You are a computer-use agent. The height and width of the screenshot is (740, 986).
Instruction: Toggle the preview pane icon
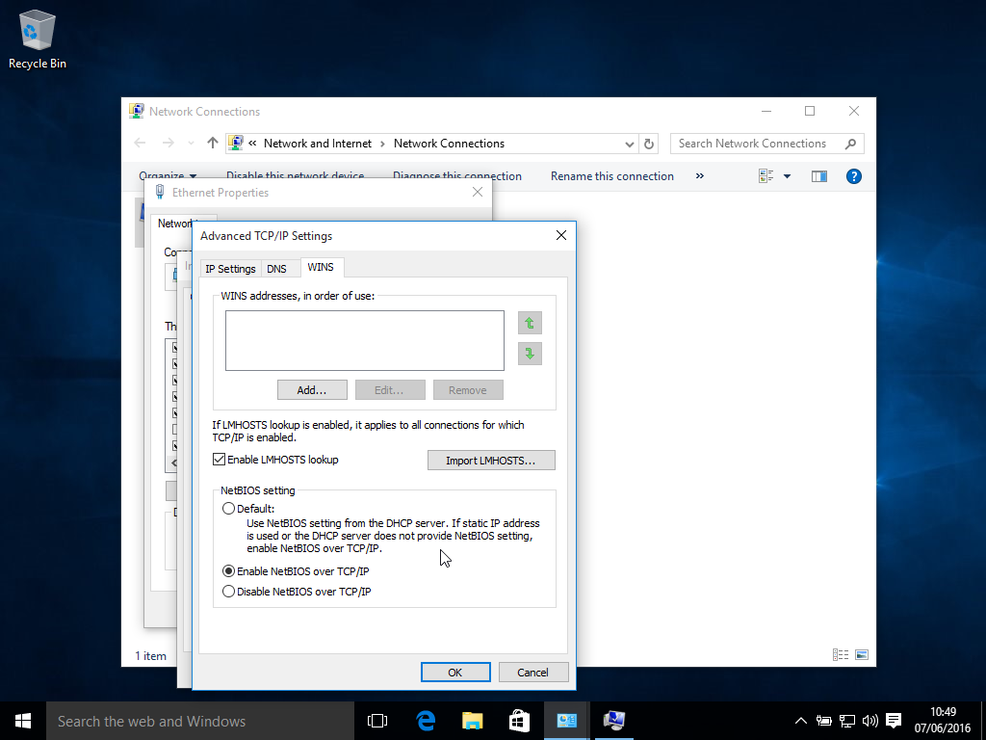(819, 176)
